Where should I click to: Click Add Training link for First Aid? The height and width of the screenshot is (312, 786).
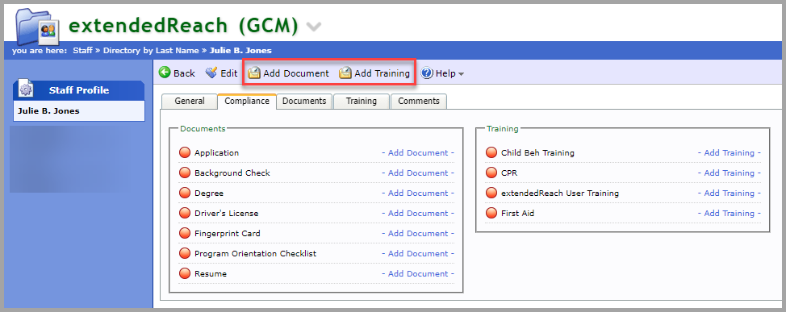[730, 213]
